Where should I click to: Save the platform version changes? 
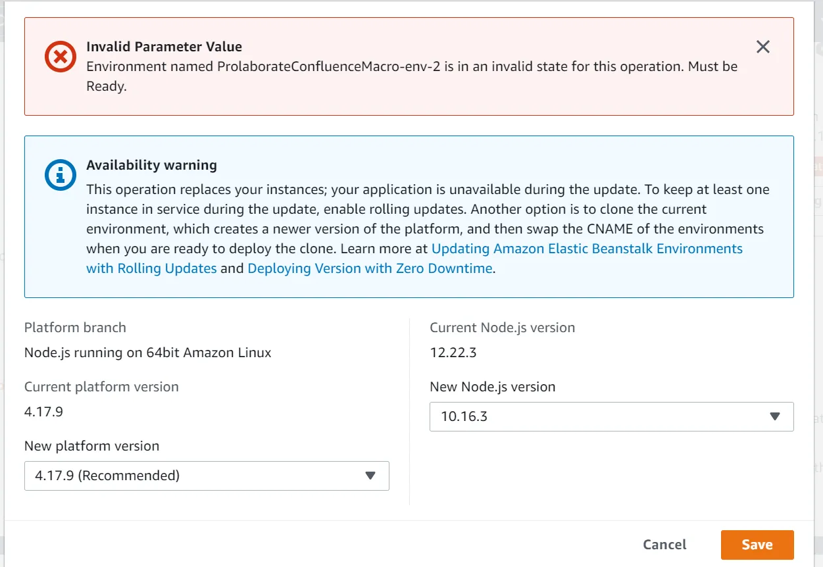[757, 545]
